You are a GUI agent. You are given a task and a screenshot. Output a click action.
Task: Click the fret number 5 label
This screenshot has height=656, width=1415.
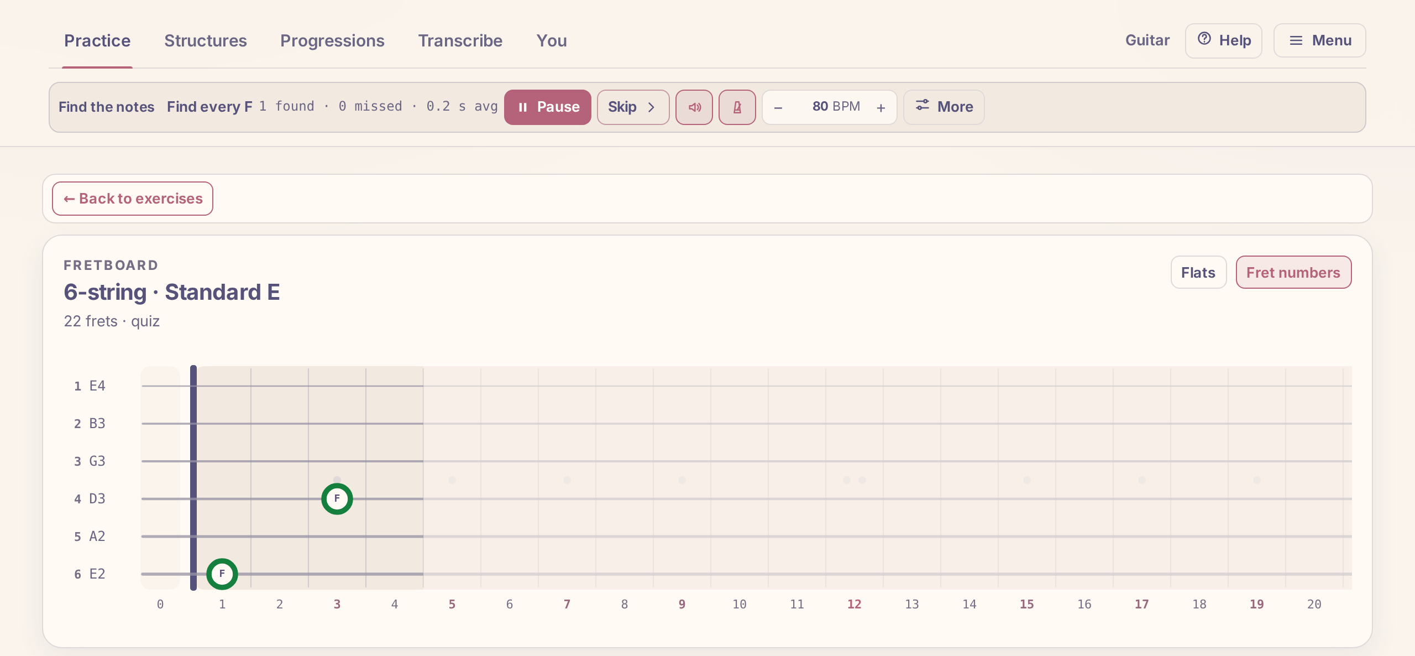point(452,605)
